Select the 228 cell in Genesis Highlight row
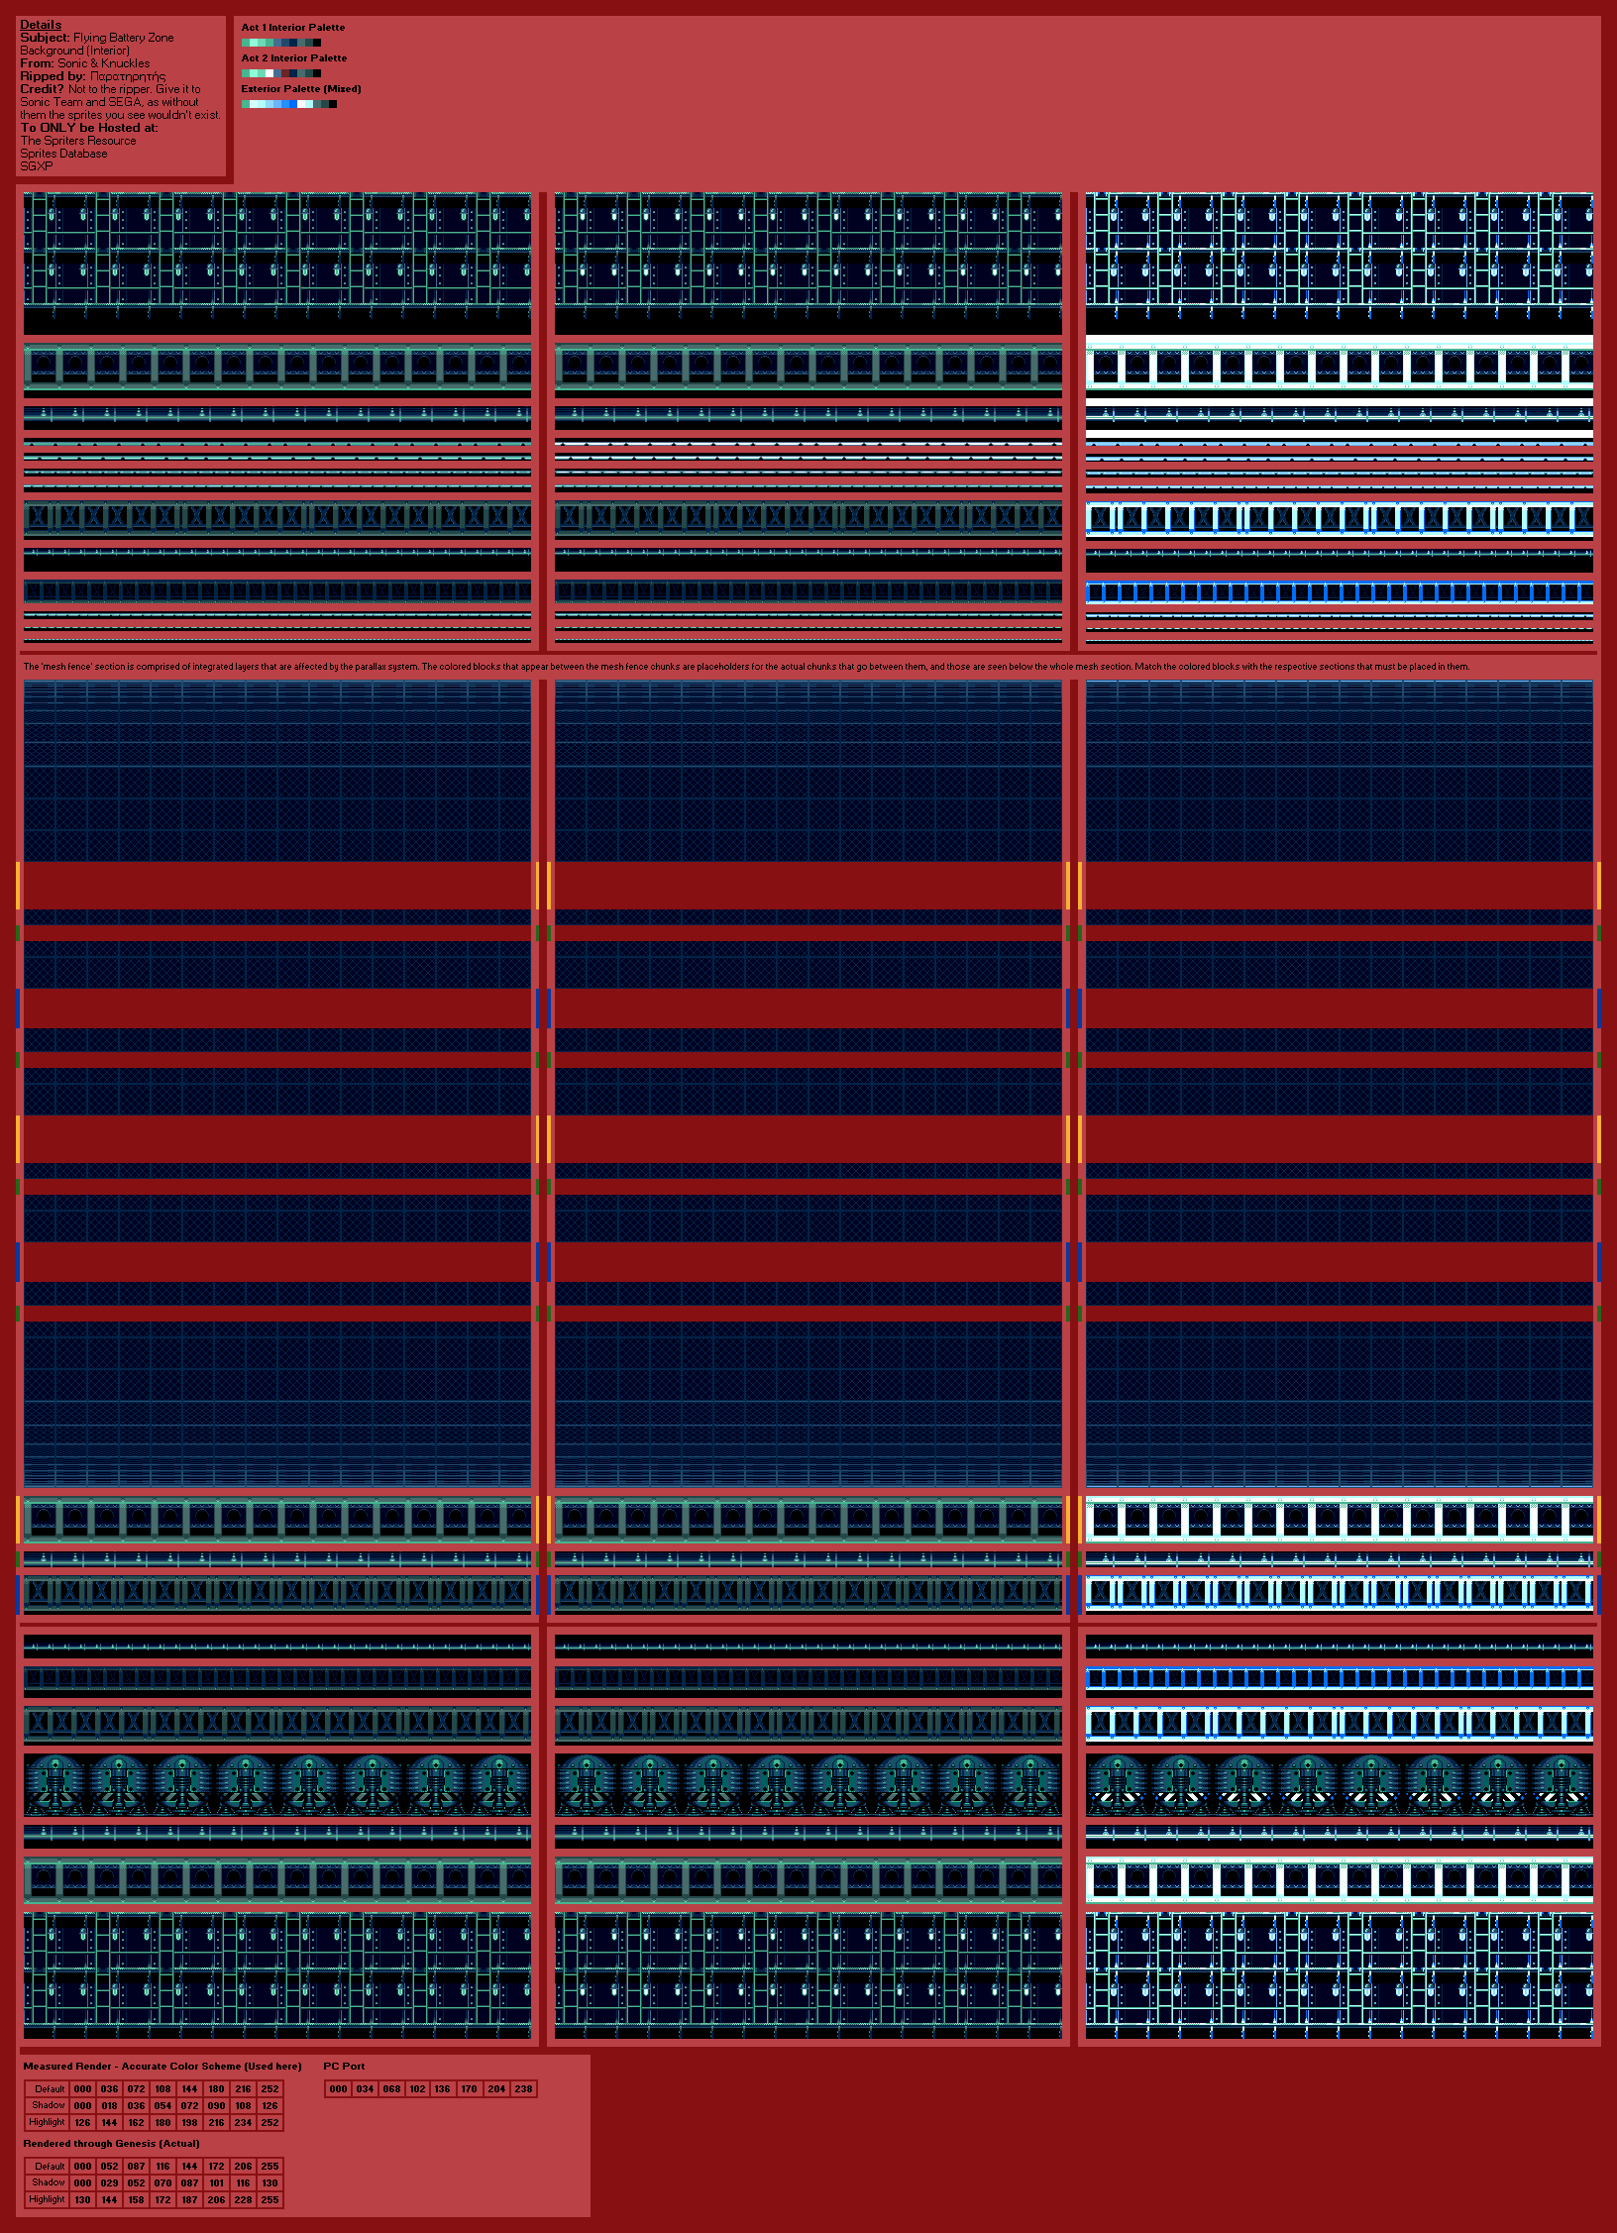The image size is (1617, 2233). (243, 2200)
